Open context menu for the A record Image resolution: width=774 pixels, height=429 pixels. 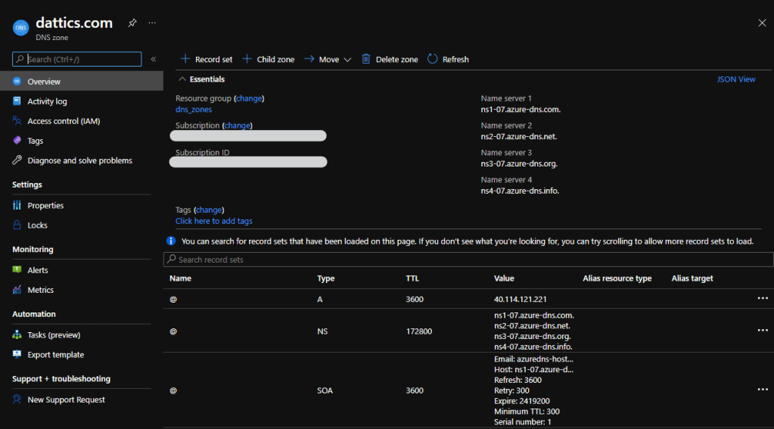(x=762, y=298)
